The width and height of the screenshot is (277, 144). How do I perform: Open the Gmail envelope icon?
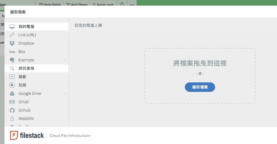(12, 102)
